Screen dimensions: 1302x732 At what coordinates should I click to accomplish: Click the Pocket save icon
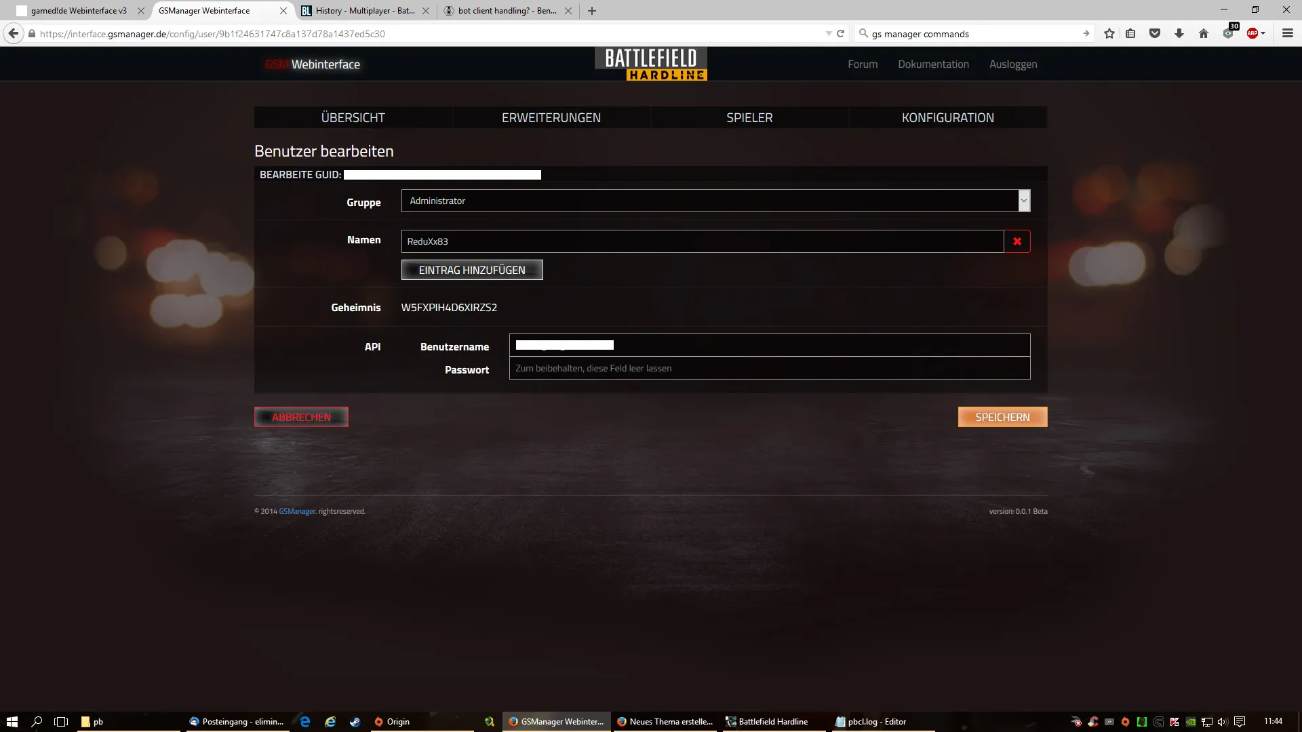coord(1155,33)
